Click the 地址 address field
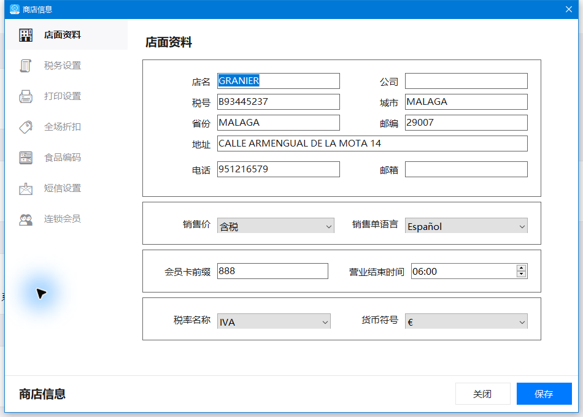The width and height of the screenshot is (583, 417). (372, 143)
